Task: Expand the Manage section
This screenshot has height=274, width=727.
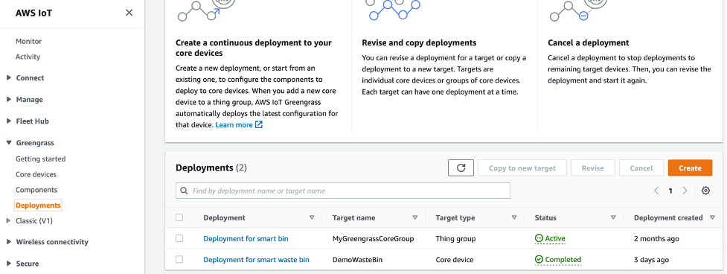Action: pyautogui.click(x=9, y=99)
